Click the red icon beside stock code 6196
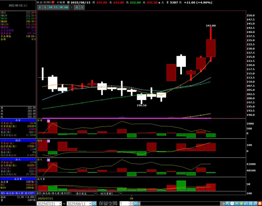This screenshot has height=206, width=262. tap(53, 2)
